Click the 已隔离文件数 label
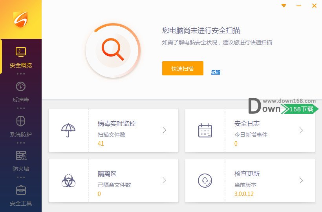 tap(114, 185)
